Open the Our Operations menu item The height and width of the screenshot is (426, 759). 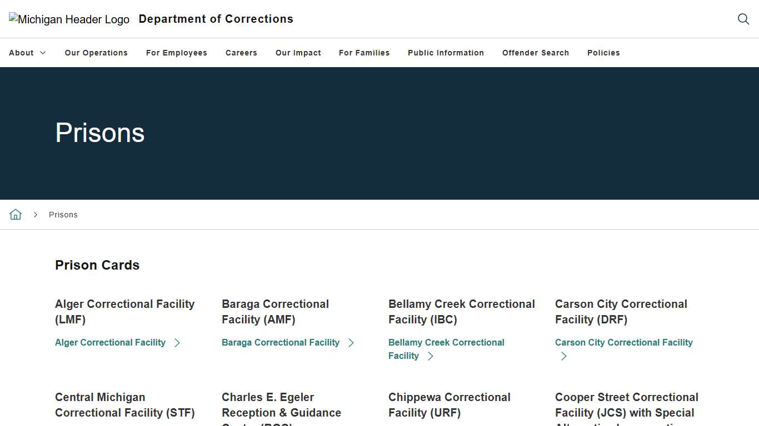coord(96,53)
